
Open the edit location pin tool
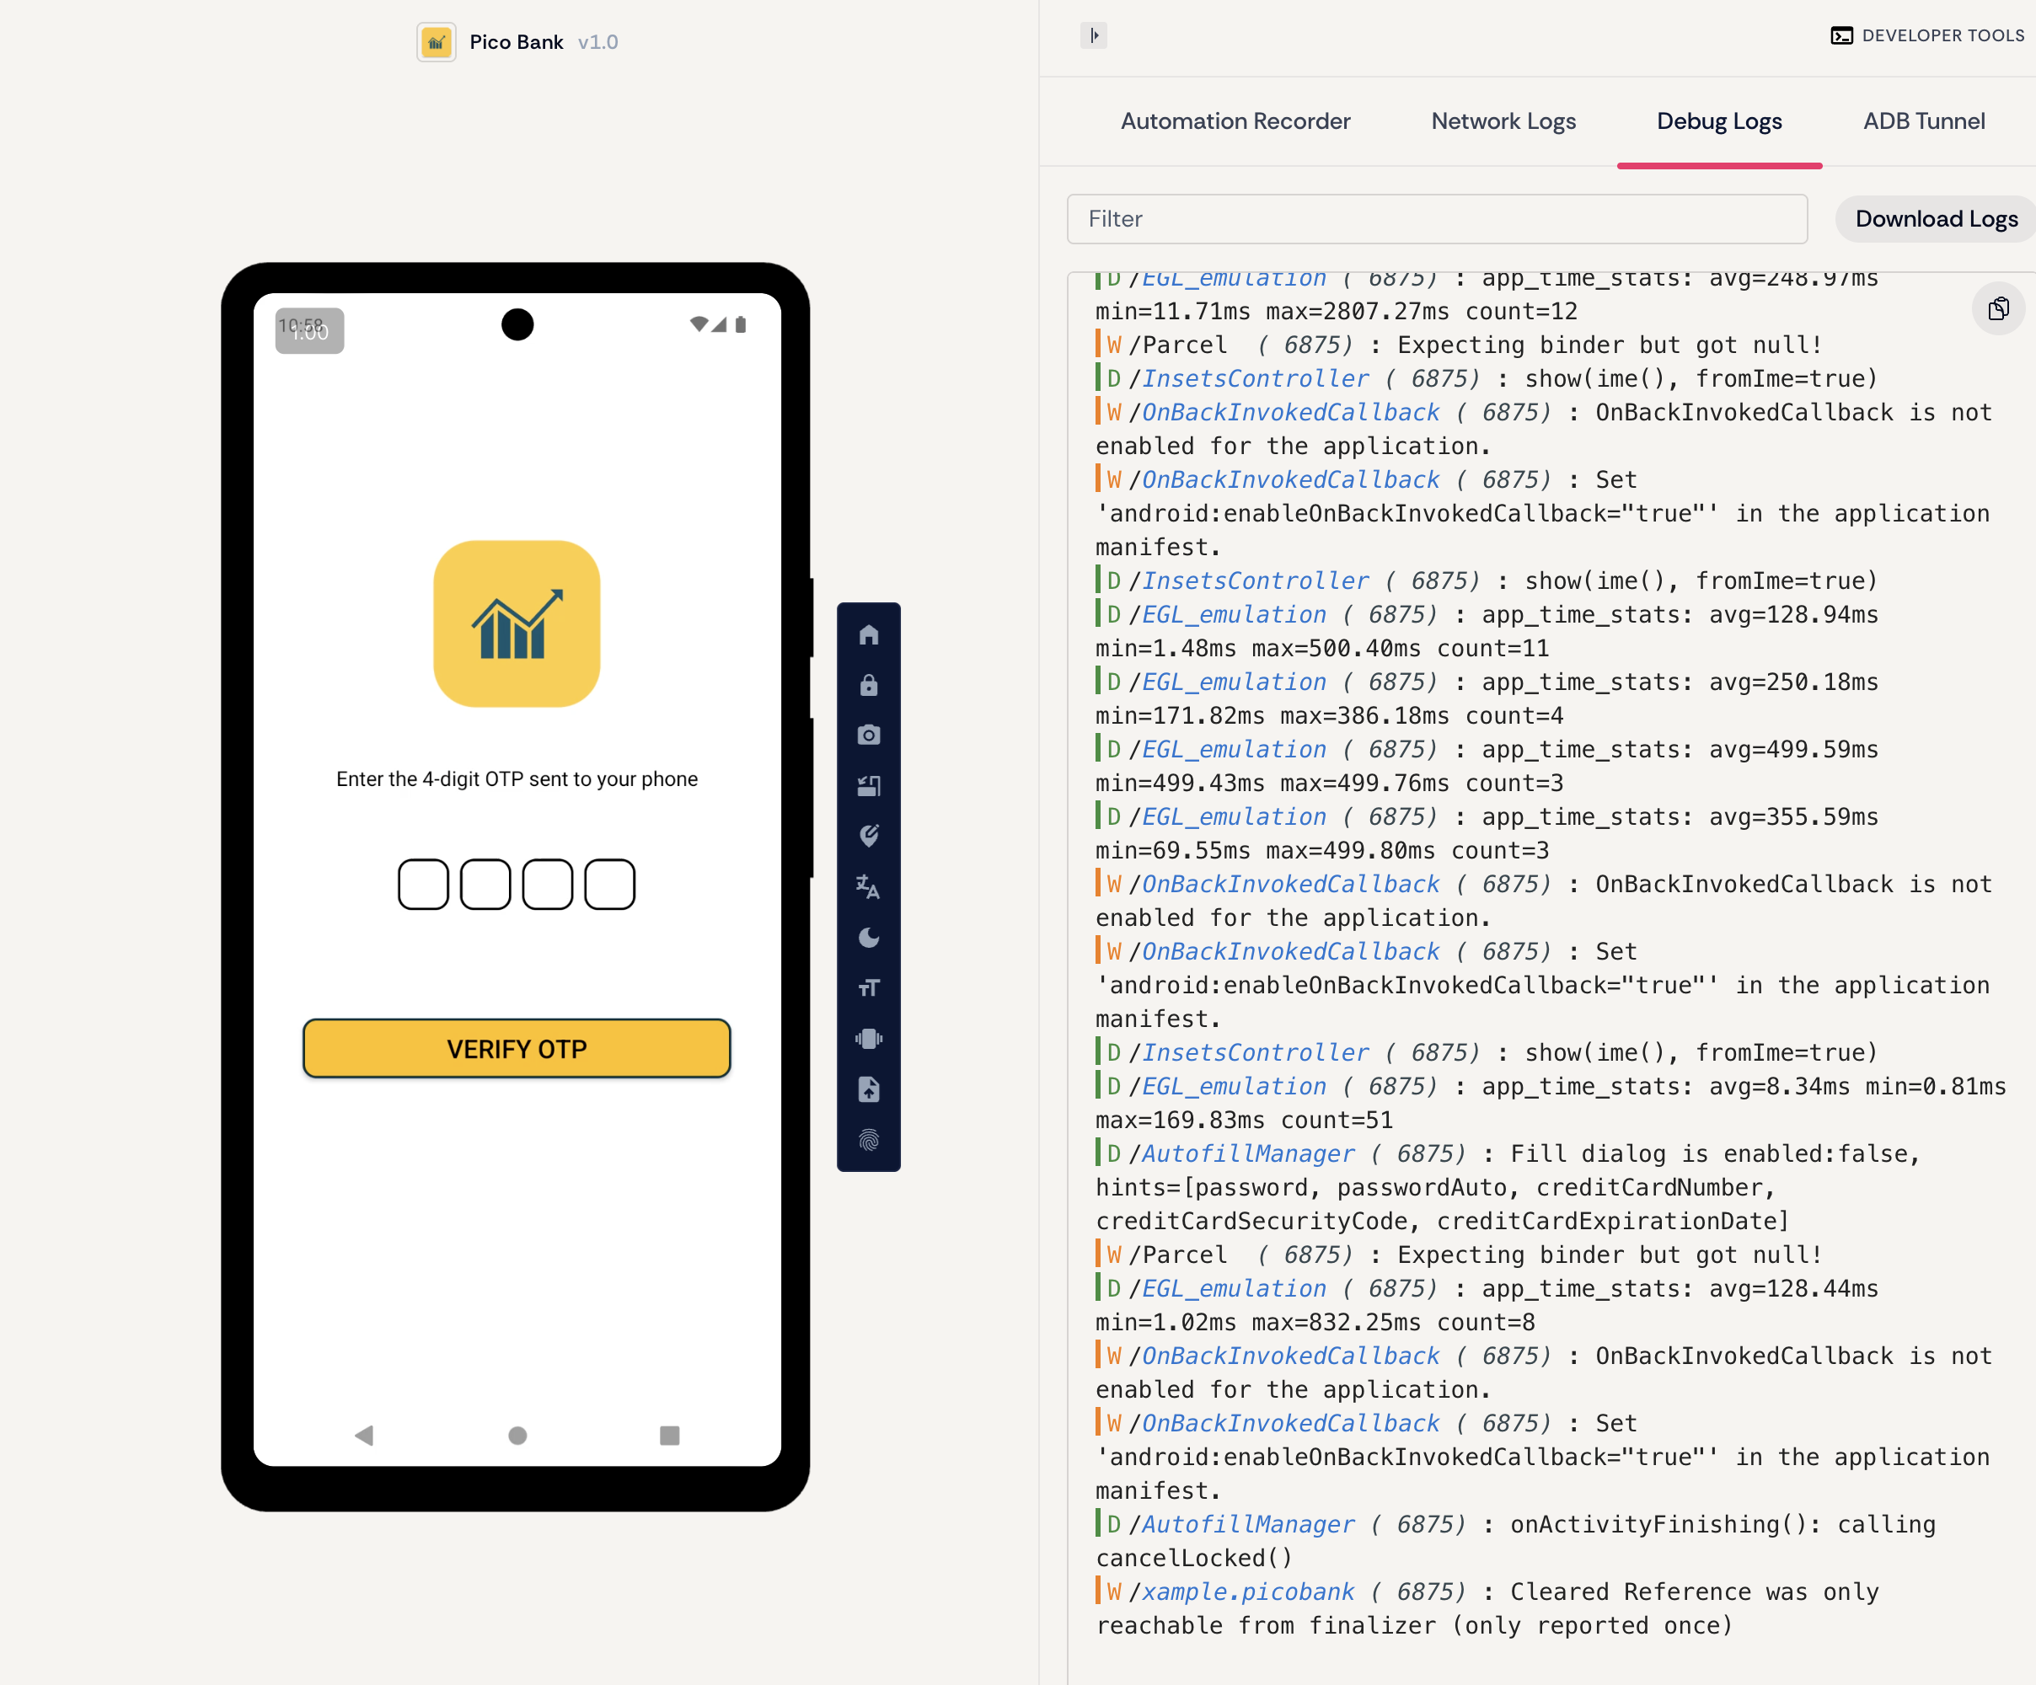869,836
